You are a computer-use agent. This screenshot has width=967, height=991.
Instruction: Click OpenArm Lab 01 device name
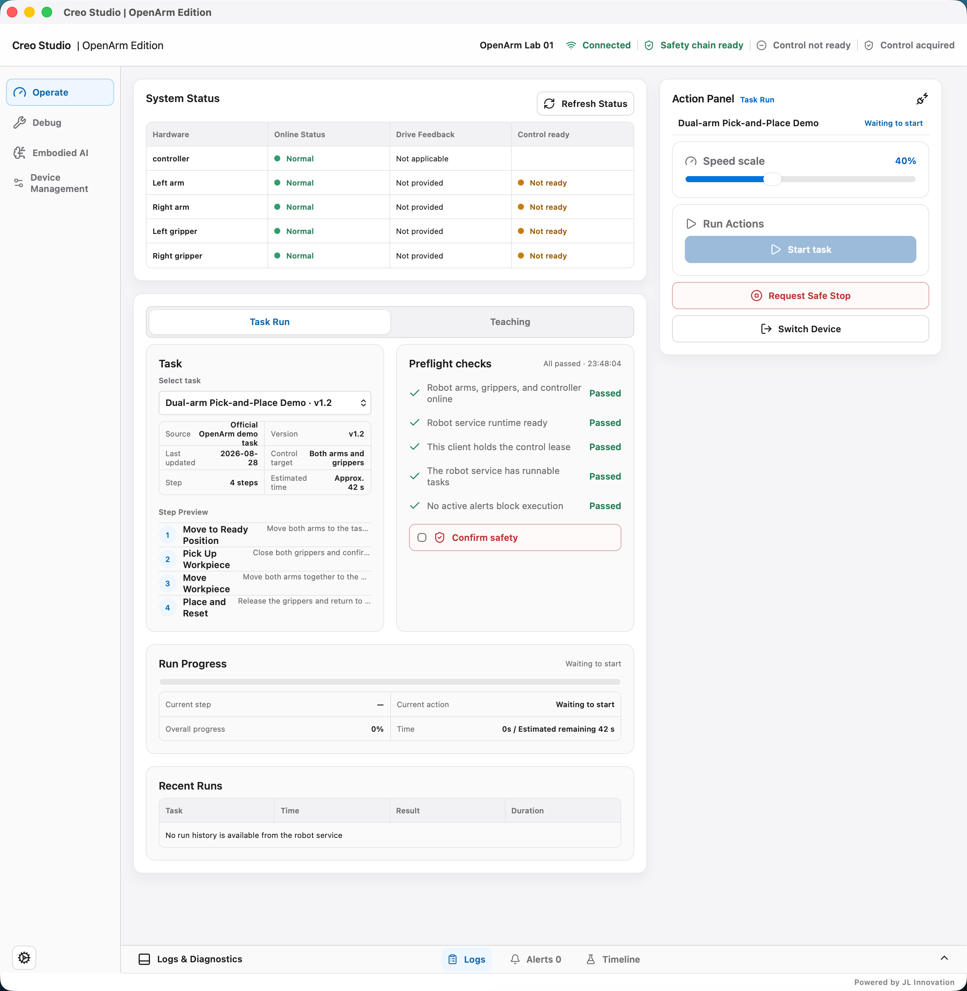point(516,45)
